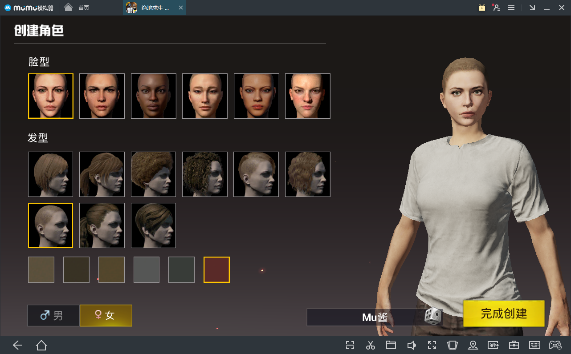Take a screenshot with the scissors icon

(x=371, y=345)
